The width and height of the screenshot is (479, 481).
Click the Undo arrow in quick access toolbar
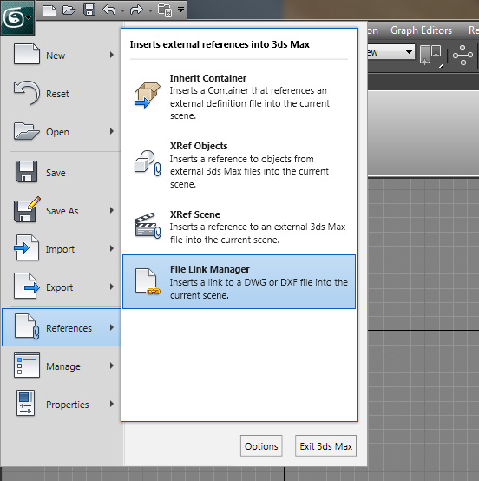pos(108,10)
